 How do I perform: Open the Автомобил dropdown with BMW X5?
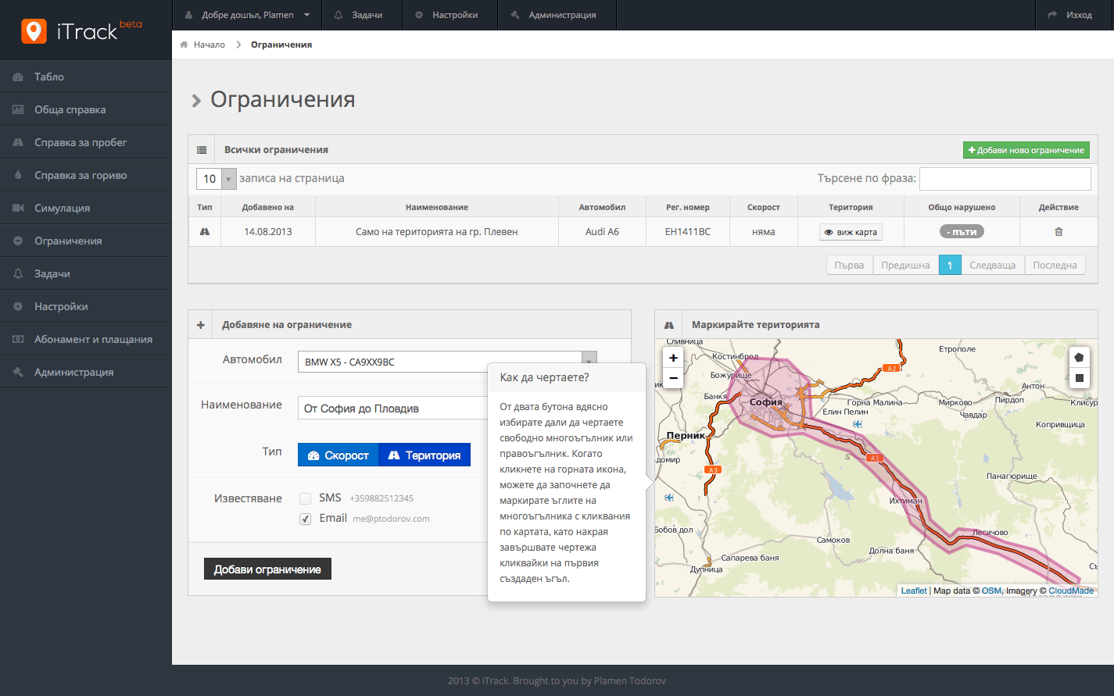point(447,362)
